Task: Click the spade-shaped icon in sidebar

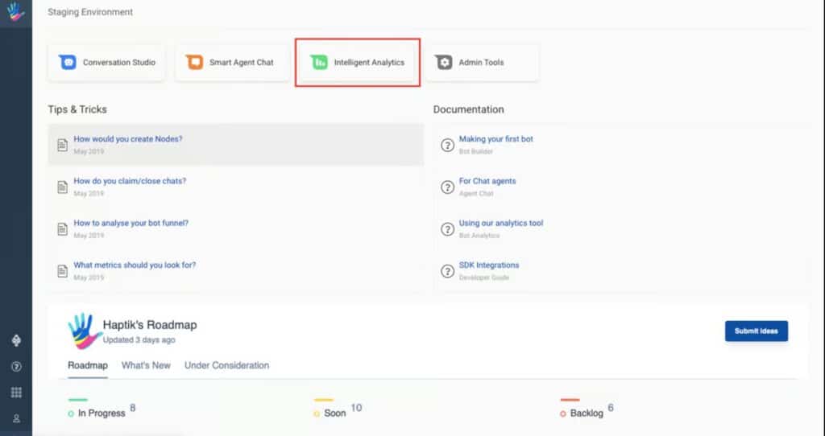Action: [x=16, y=340]
